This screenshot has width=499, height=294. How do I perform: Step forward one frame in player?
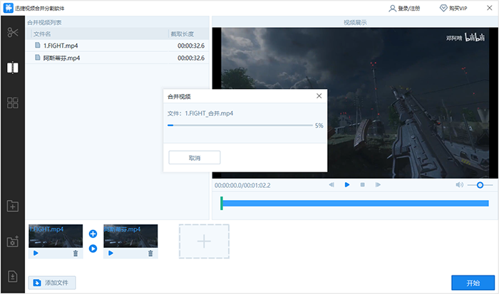pos(378,184)
